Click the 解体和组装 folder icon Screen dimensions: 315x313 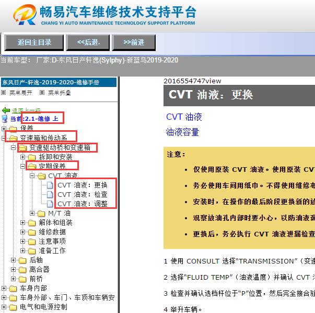(x=32, y=223)
